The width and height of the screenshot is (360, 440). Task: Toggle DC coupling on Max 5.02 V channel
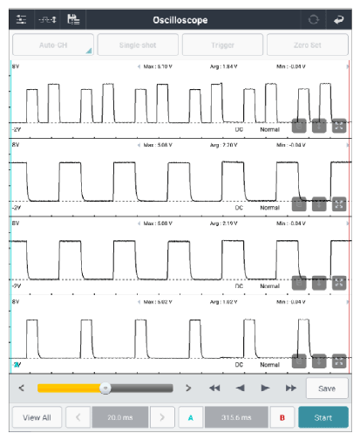point(239,365)
